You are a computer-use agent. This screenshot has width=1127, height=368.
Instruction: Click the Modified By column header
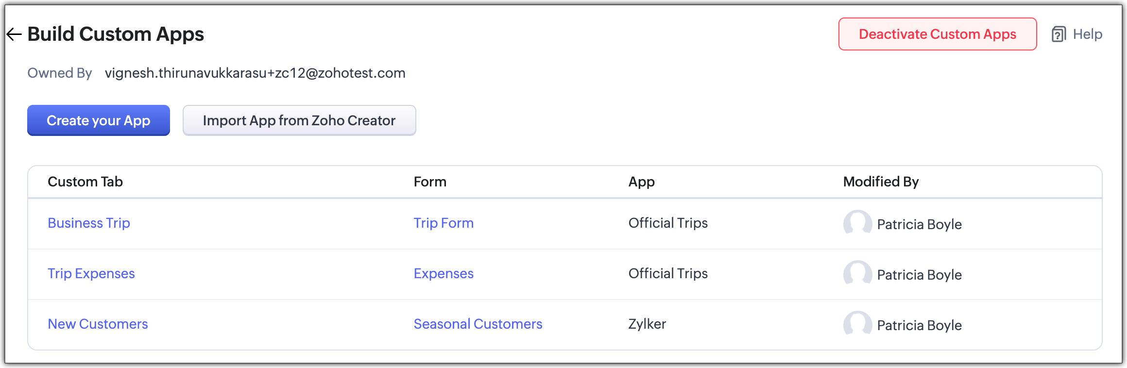click(881, 182)
